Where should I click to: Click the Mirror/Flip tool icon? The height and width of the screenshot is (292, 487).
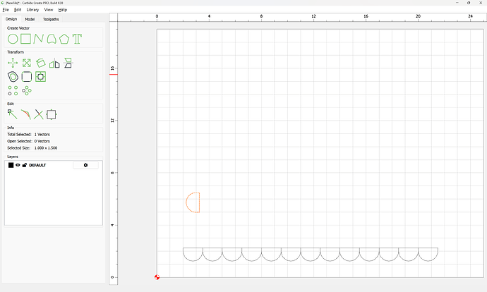[x=54, y=63]
